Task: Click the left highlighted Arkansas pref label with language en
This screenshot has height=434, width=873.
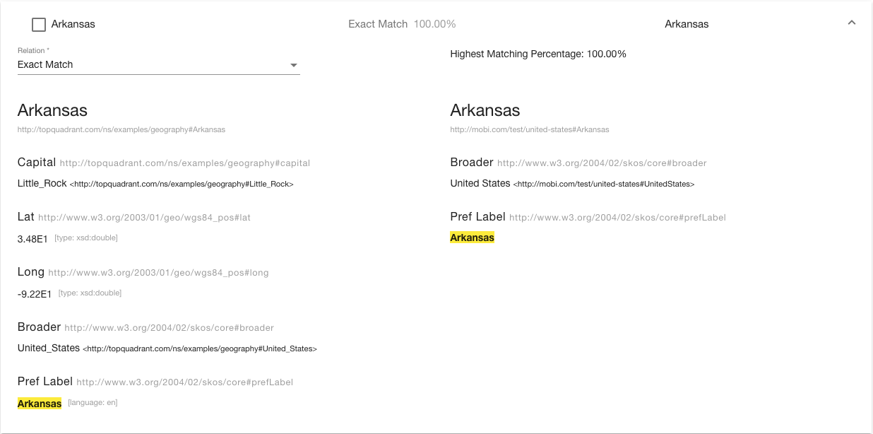Action: (40, 404)
